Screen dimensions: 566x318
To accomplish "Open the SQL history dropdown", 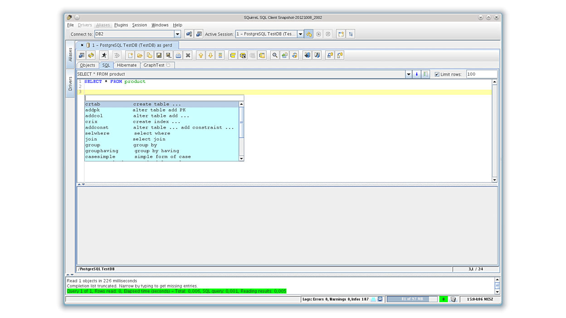I will coord(409,74).
